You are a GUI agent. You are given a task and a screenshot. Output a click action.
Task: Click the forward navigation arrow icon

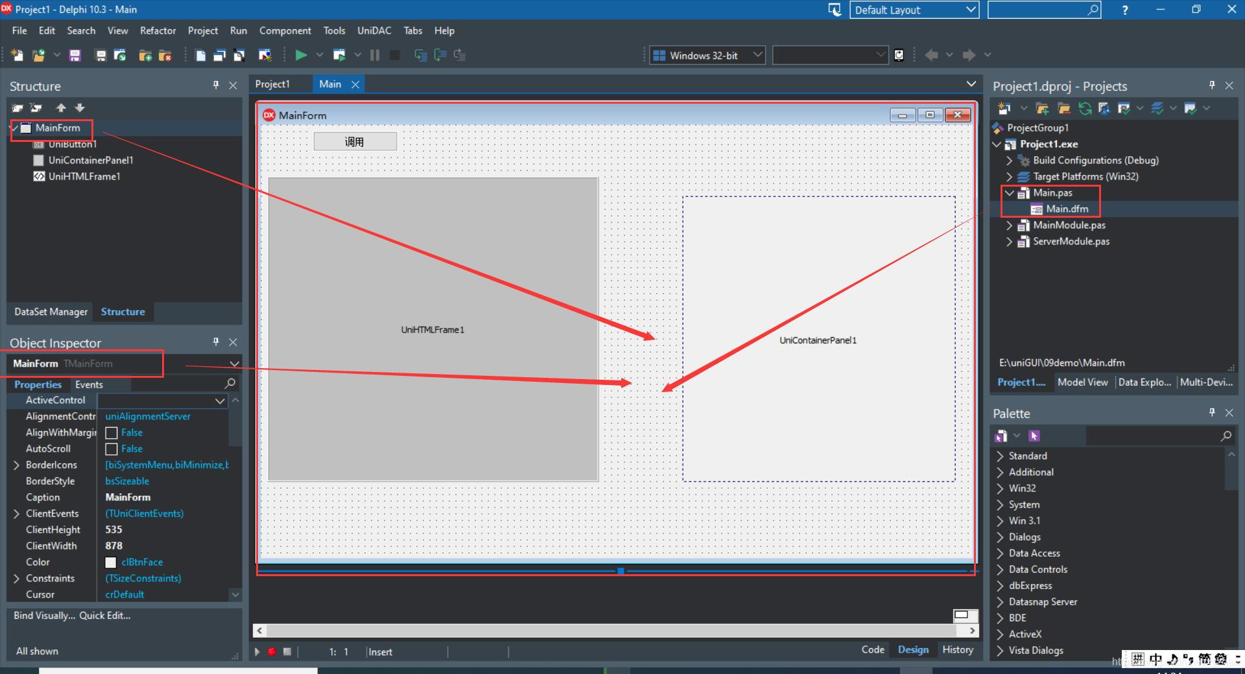tap(969, 55)
